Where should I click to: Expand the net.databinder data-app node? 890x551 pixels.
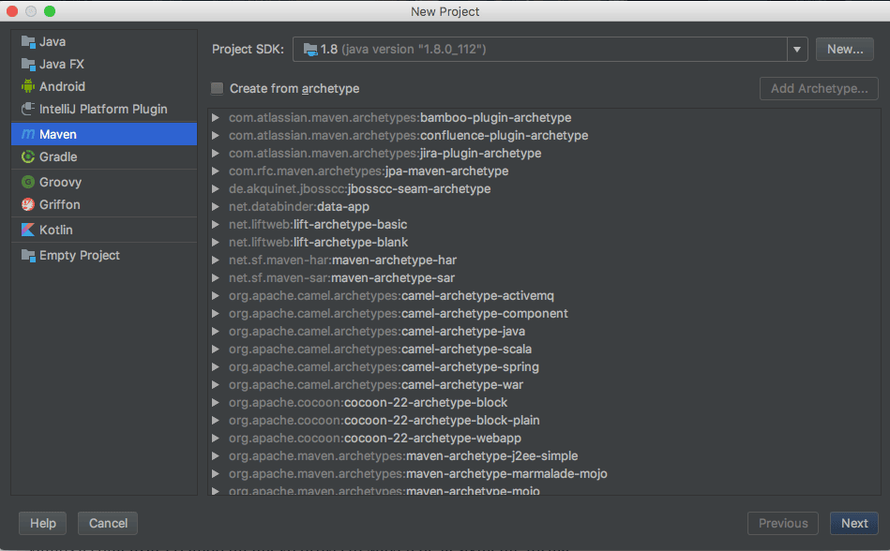(x=216, y=206)
